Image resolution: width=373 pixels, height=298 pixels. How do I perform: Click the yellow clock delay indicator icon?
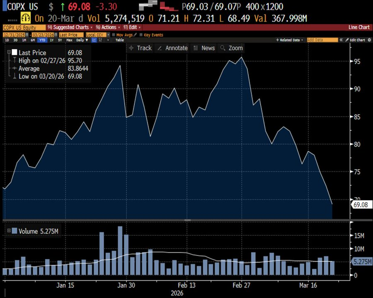point(25,18)
